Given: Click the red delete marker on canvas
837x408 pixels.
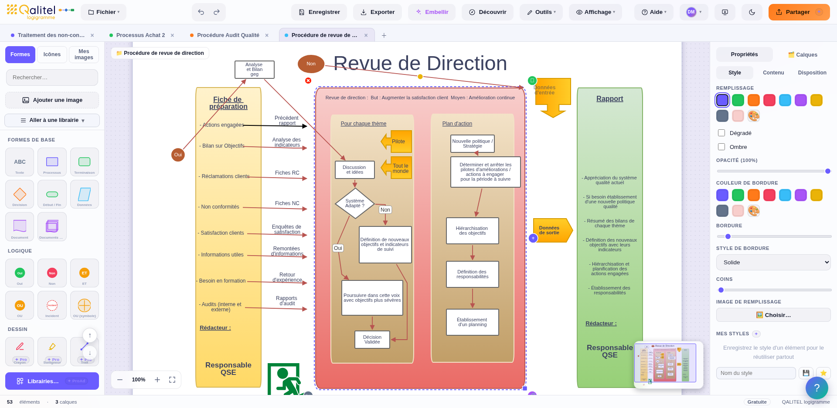Looking at the screenshot, I should click(308, 81).
